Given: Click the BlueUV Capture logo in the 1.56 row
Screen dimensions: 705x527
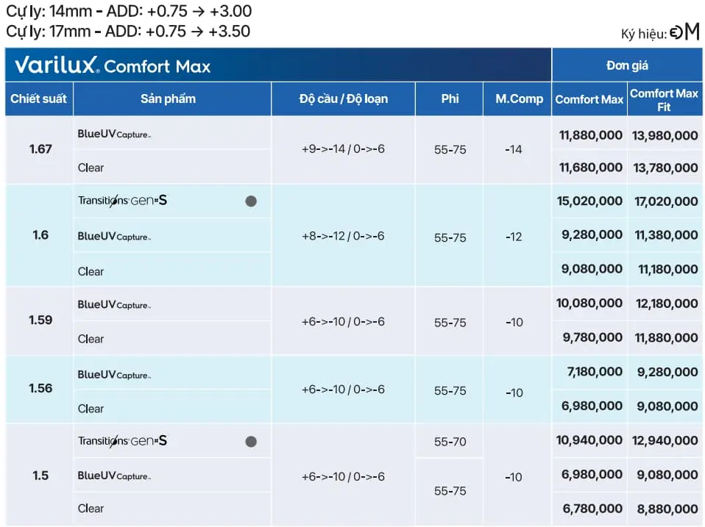Looking at the screenshot, I should pyautogui.click(x=114, y=375).
